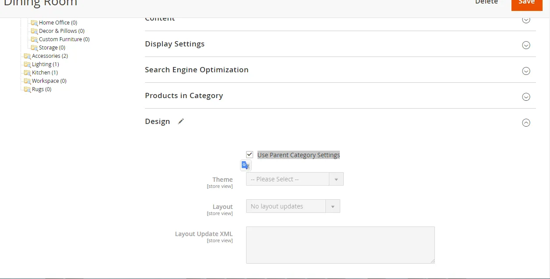Click the pencil edit icon next to Design
Screen dimensions: 550x279
pos(181,121)
